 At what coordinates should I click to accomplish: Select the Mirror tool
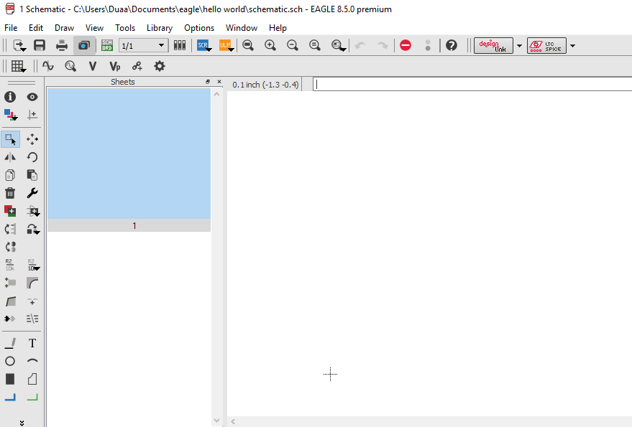pos(10,157)
